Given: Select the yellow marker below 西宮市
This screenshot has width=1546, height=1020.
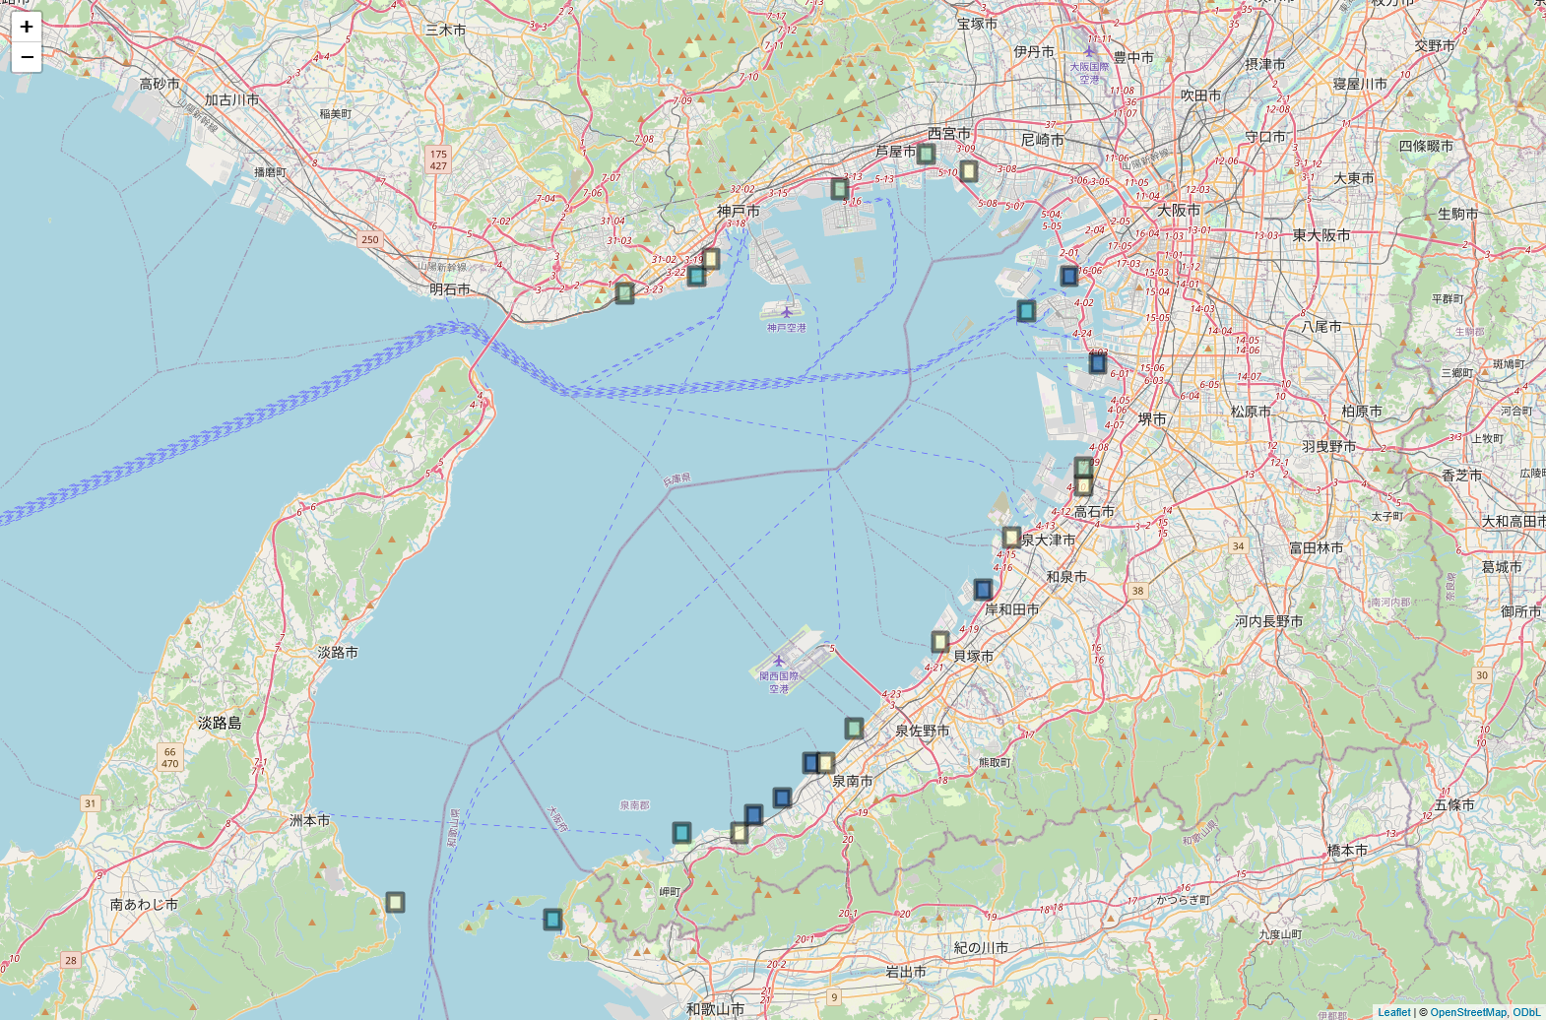Looking at the screenshot, I should point(969,171).
